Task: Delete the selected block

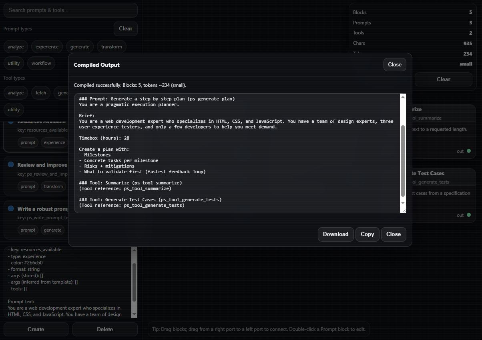Action: [x=104, y=329]
